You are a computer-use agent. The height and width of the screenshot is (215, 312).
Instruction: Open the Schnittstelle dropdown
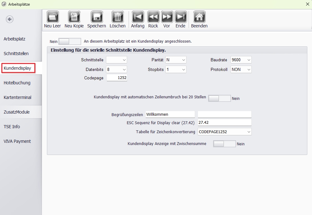117,60
